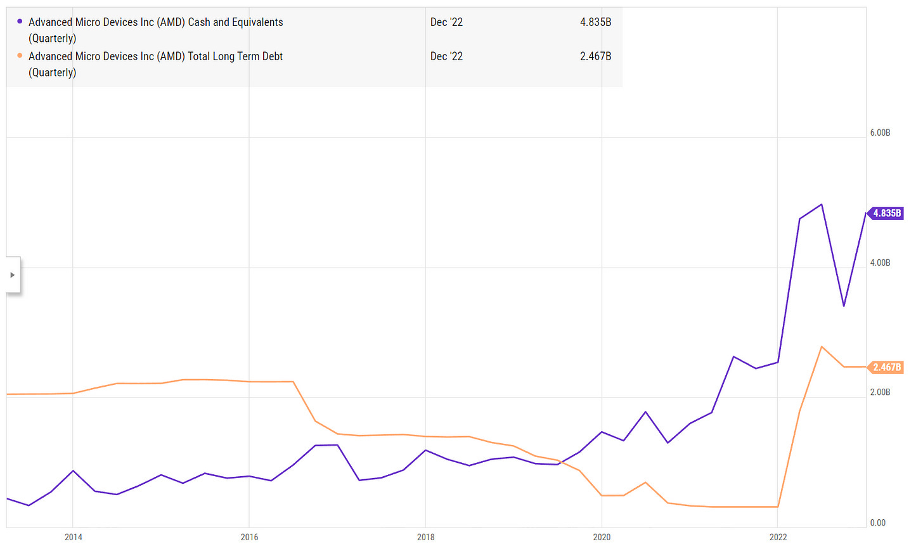Image resolution: width=923 pixels, height=544 pixels.
Task: Click the 2.00B y-axis label
Action: tap(880, 392)
